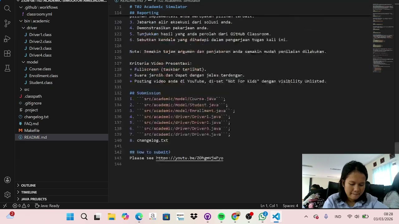
Task: Open Enrollment.class file
Action: tap(61, 76)
